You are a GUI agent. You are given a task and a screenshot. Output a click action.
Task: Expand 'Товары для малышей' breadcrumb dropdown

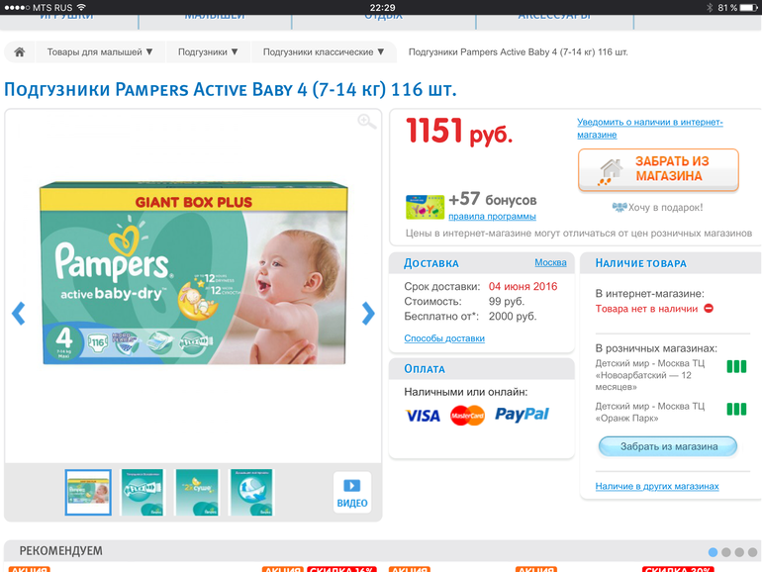pyautogui.click(x=100, y=52)
